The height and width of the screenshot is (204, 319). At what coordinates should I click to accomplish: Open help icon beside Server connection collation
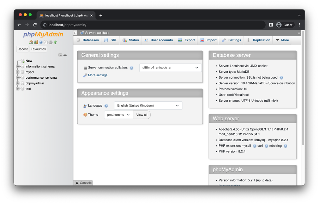click(132, 68)
